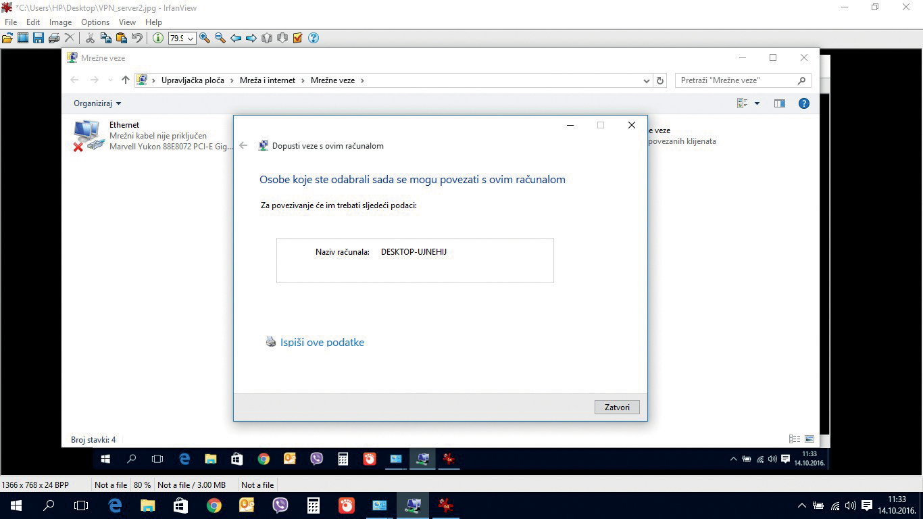
Task: Open the Options menu
Action: pyautogui.click(x=95, y=22)
